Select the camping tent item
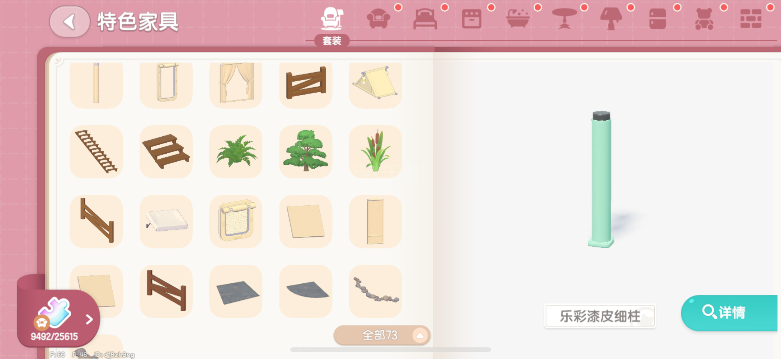Viewport: 781px width, 359px height. 375,85
